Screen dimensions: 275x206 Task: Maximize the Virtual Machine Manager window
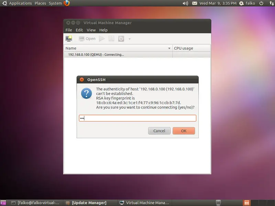click(78, 23)
